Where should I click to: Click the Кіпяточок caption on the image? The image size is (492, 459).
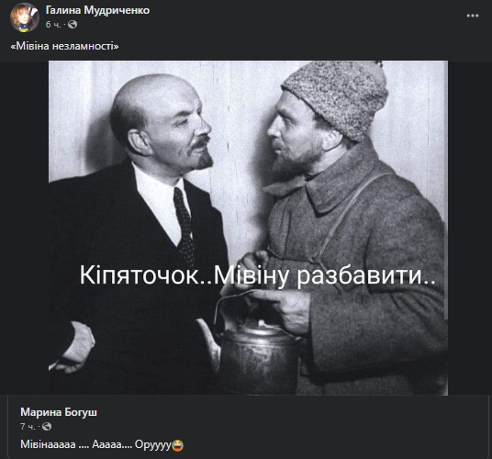click(x=258, y=275)
